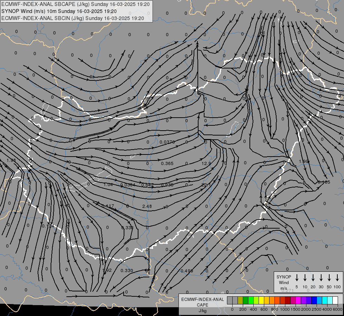Click the wind legend arrow above 5
The width and height of the screenshot is (344, 316).
coord(297,278)
